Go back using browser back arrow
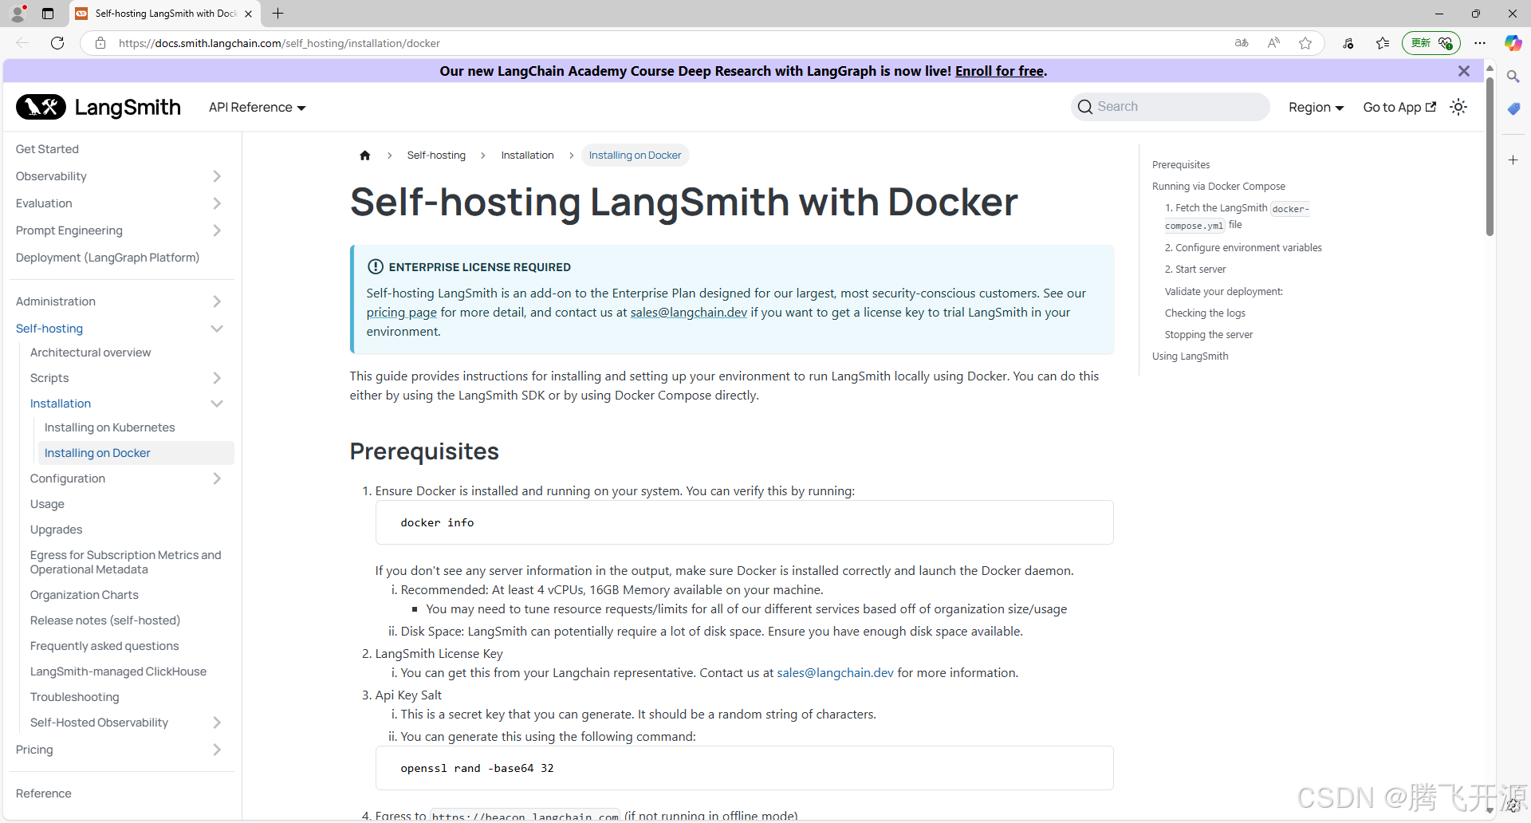This screenshot has height=823, width=1531. click(x=22, y=43)
